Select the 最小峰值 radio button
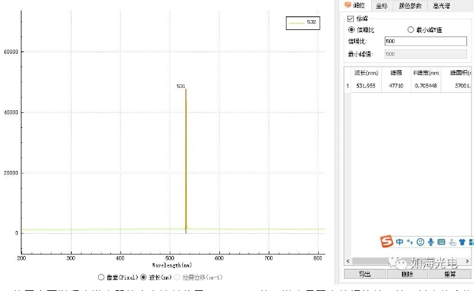Viewport: 475px width, 291px height. pyautogui.click(x=411, y=30)
